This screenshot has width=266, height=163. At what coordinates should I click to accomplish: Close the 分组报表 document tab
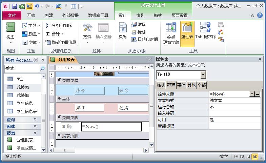(150, 60)
